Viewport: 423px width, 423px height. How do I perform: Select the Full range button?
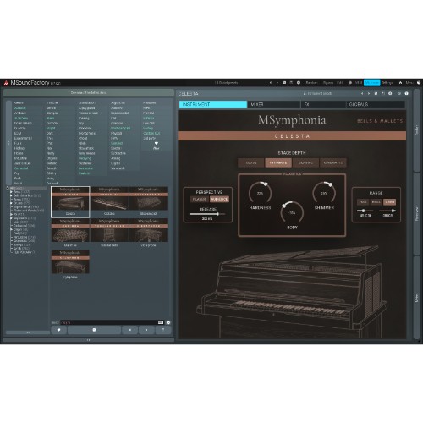coord(363,202)
